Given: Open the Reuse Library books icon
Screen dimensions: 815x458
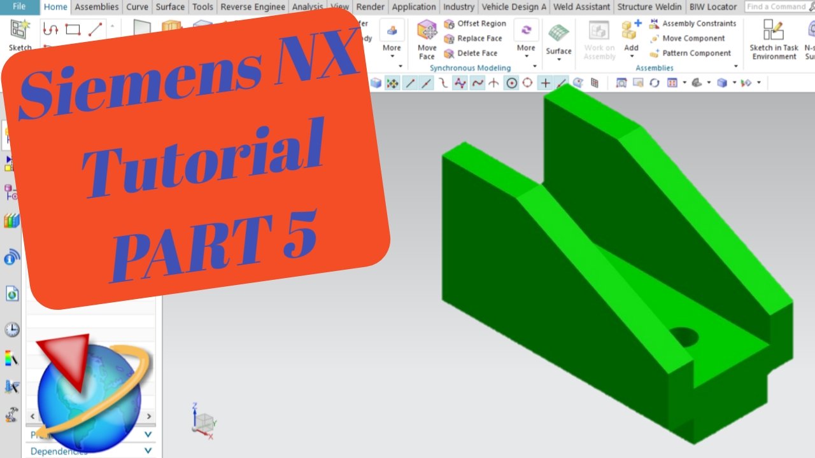Looking at the screenshot, I should click(x=11, y=221).
